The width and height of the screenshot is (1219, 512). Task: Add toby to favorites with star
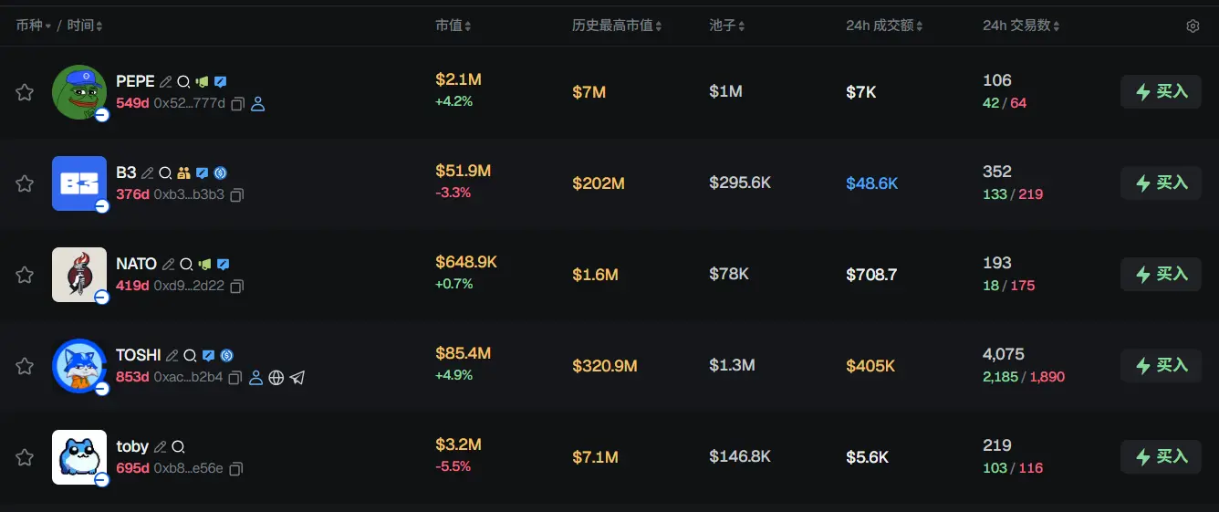[x=25, y=457]
